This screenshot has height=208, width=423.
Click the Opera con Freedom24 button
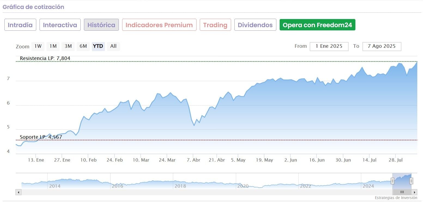pos(317,25)
